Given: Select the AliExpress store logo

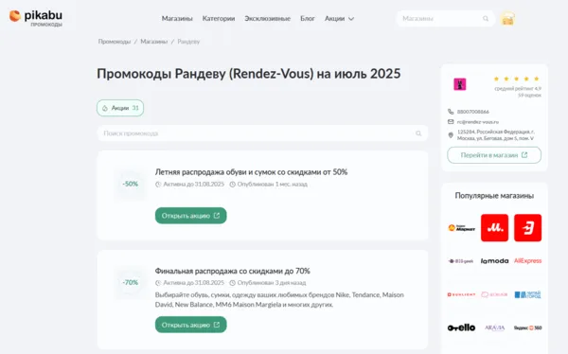Looking at the screenshot, I should (x=527, y=261).
